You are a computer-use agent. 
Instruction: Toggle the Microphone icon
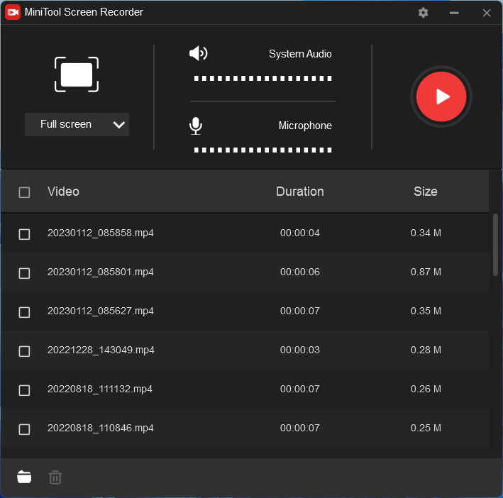tap(195, 126)
